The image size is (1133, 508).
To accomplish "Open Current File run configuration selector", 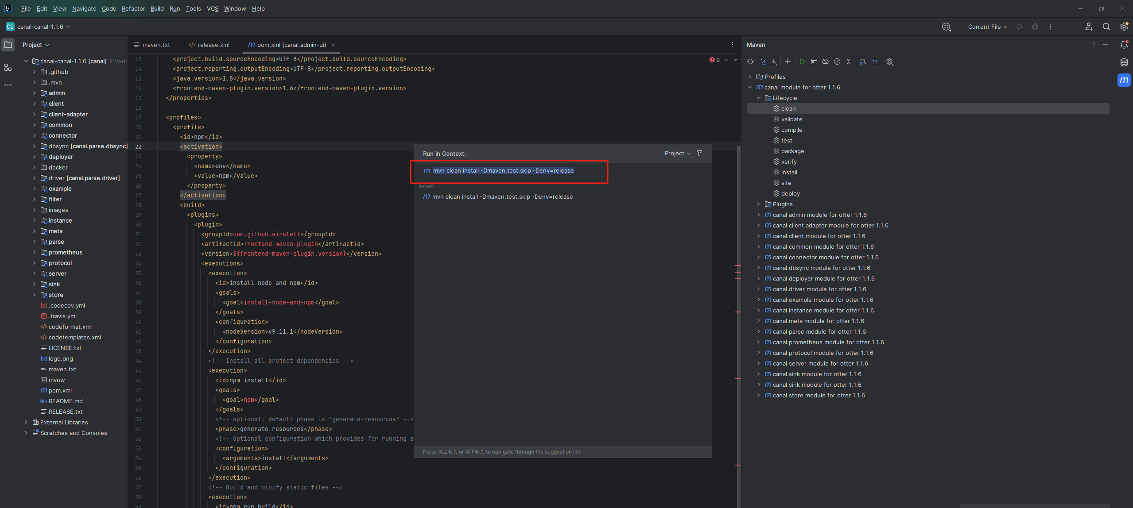I will coord(987,27).
